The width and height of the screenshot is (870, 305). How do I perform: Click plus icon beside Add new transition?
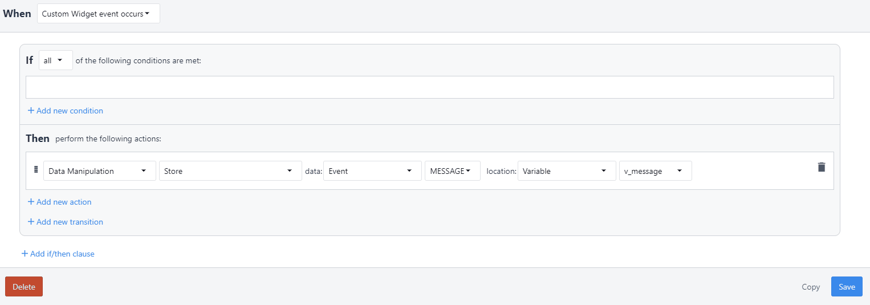(31, 222)
